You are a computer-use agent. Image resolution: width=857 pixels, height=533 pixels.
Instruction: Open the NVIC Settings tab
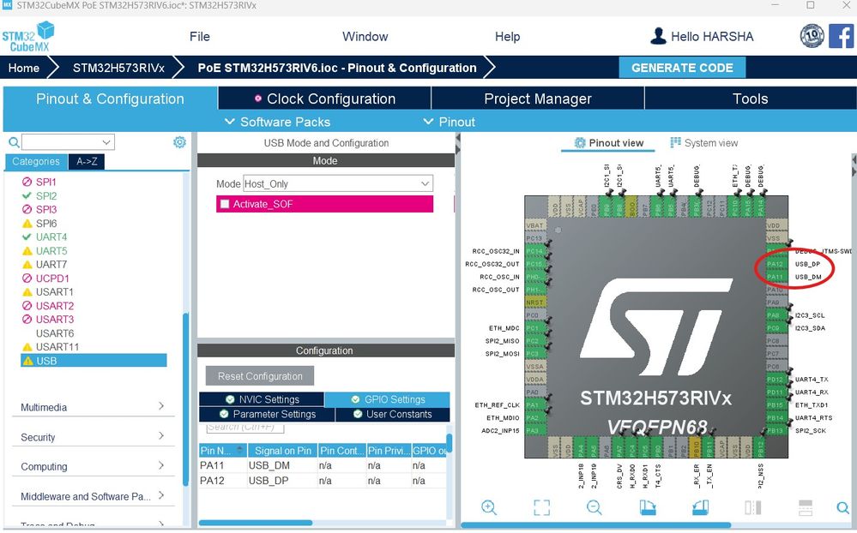click(x=262, y=399)
